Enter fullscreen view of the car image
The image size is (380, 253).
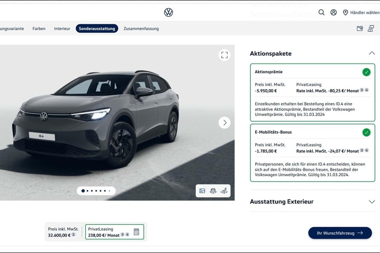pos(225,55)
